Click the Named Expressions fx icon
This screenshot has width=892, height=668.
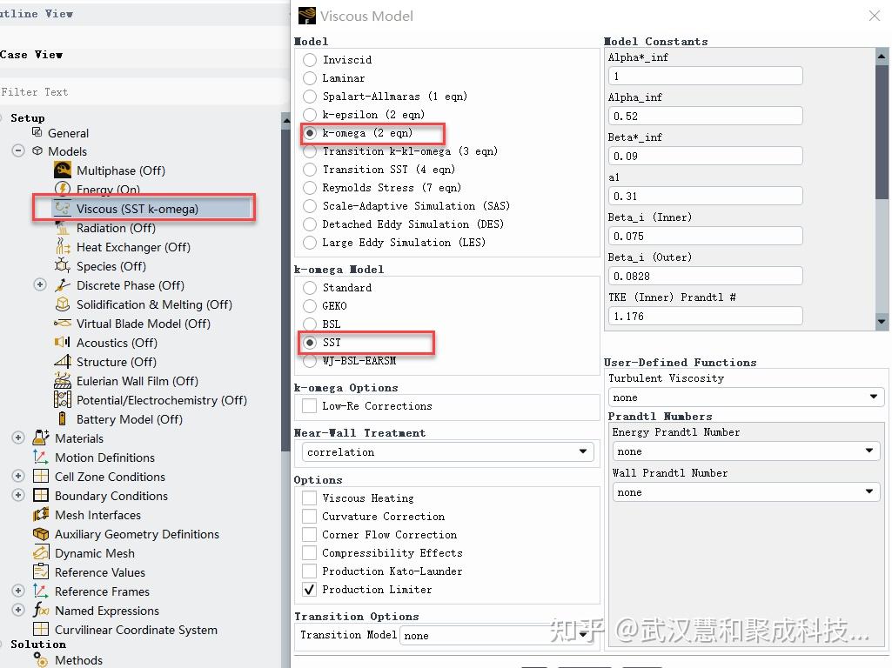[x=41, y=610]
